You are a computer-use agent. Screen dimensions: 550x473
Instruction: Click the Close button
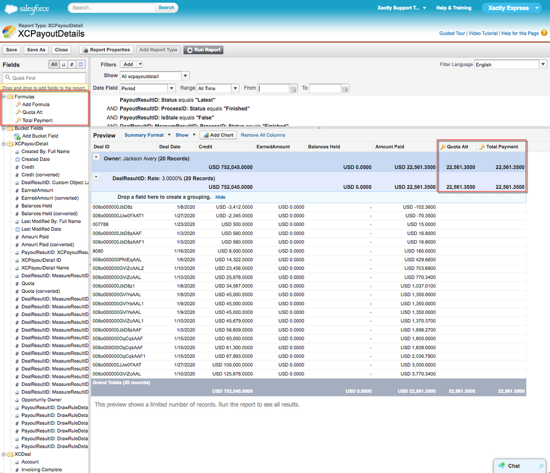pyautogui.click(x=61, y=50)
